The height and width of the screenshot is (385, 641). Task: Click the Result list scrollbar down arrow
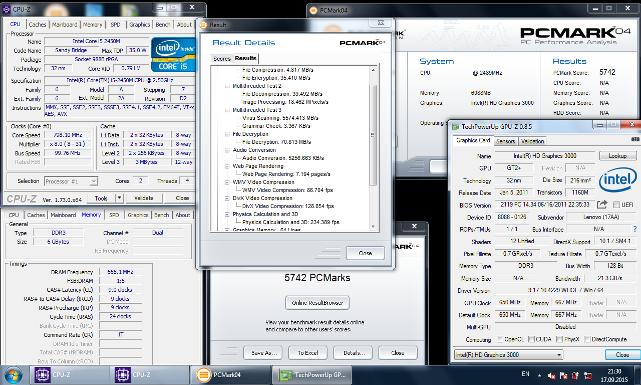point(373,227)
